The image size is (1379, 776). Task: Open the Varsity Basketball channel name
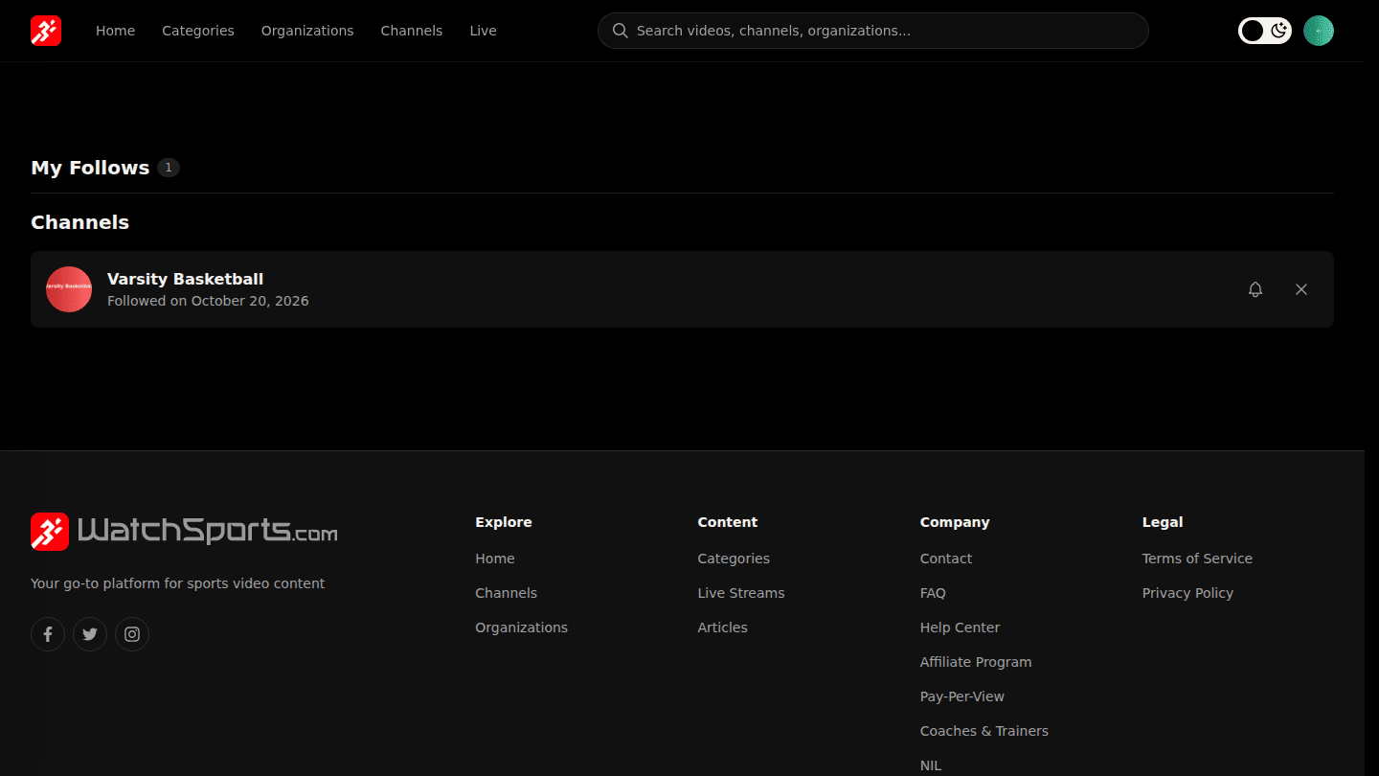point(185,279)
